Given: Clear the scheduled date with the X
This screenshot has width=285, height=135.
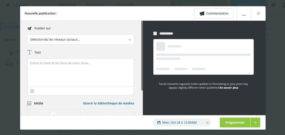Looking at the screenshot, I should 207,122.
